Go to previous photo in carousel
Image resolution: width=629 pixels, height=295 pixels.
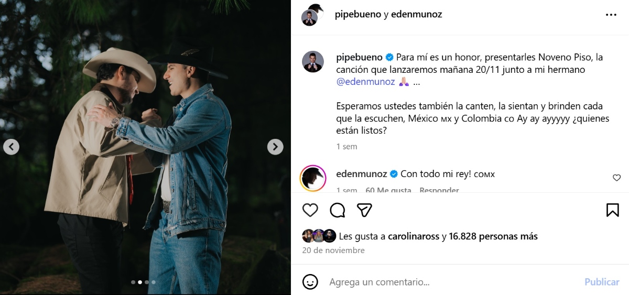[11, 147]
